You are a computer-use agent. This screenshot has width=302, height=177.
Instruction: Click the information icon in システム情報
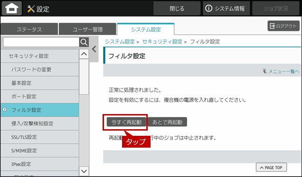(x=208, y=9)
